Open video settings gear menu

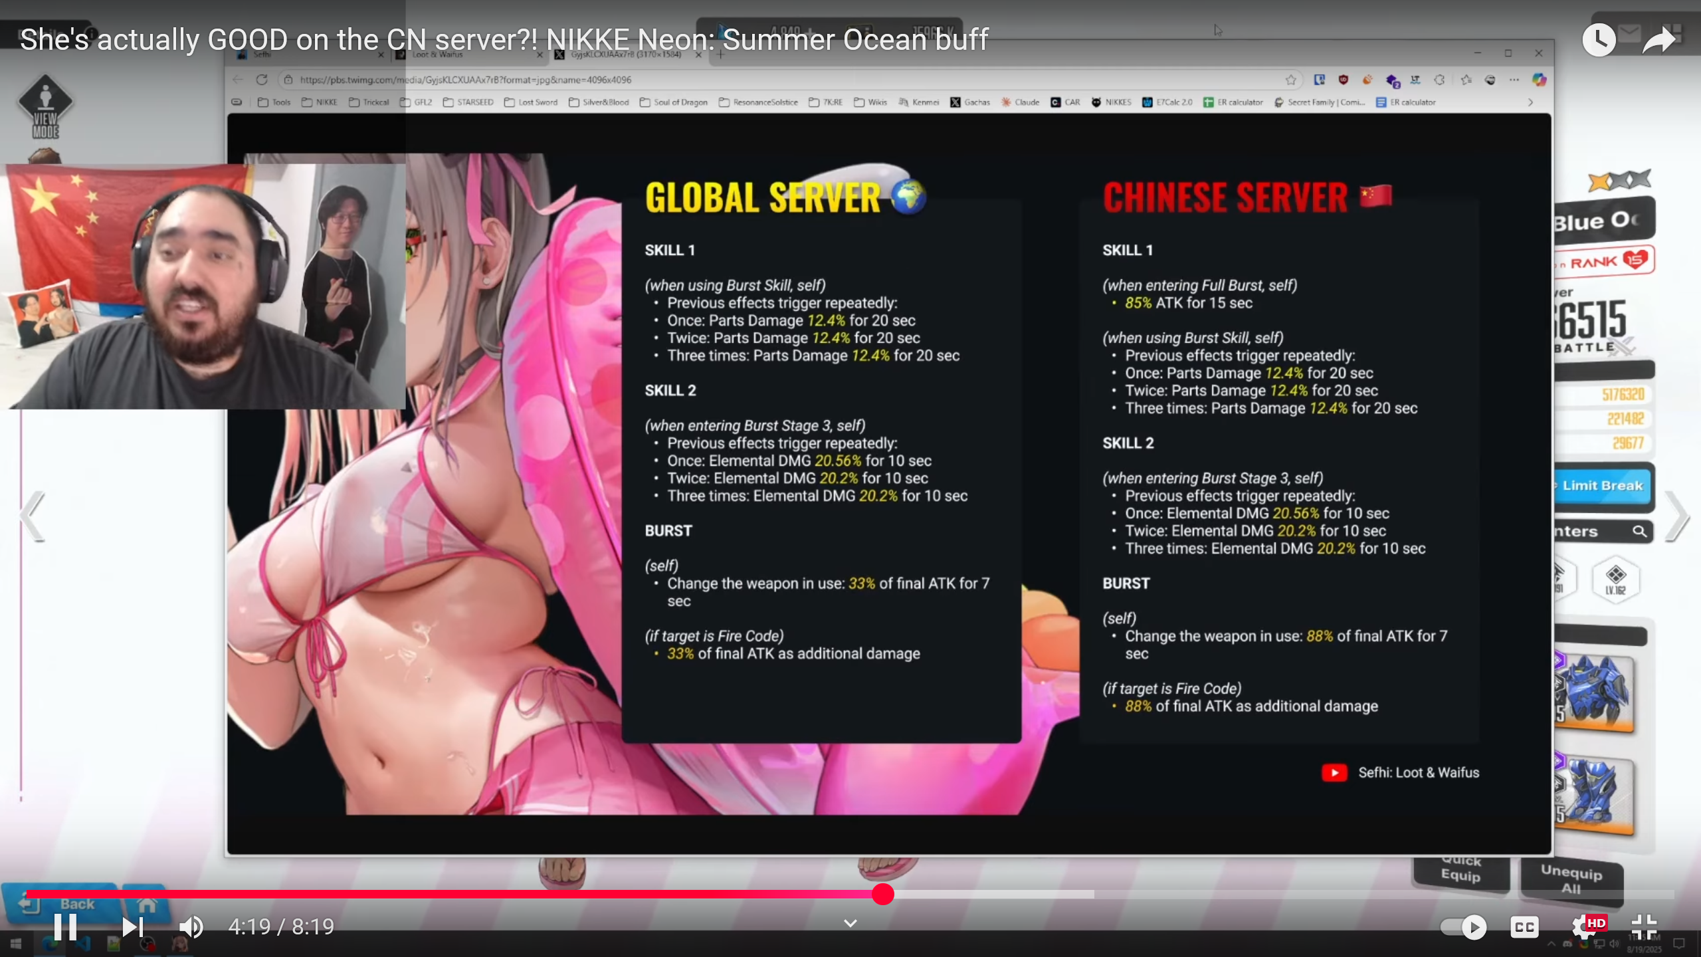coord(1584,926)
